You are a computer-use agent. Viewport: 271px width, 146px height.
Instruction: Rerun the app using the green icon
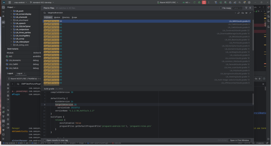194,2
